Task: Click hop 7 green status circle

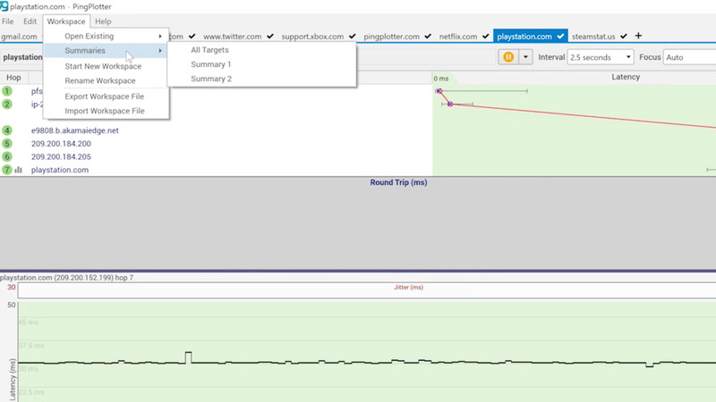Action: (7, 170)
